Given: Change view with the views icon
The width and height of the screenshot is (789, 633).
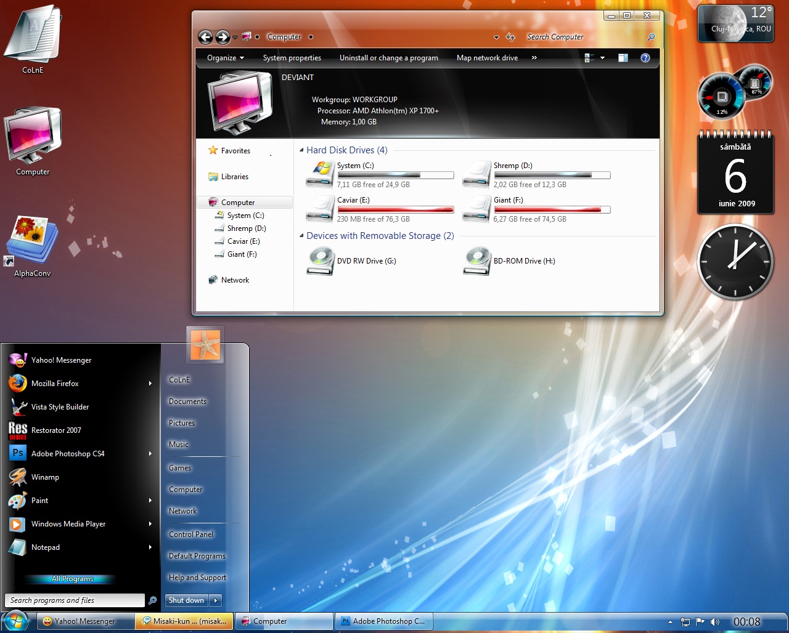Looking at the screenshot, I should coord(589,58).
